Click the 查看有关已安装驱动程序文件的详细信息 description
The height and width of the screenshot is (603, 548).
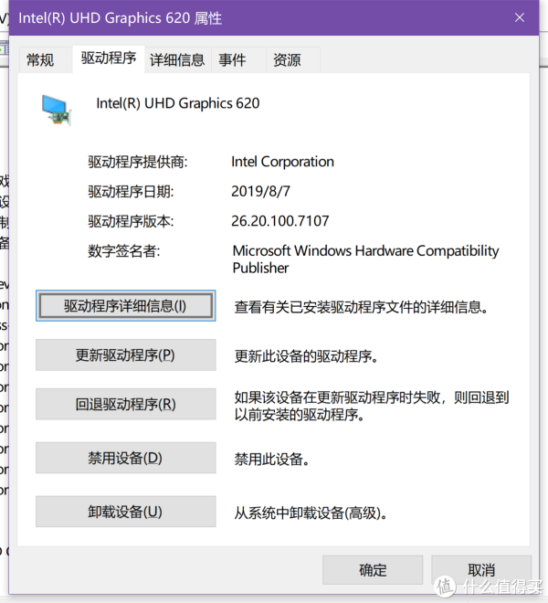coord(362,307)
